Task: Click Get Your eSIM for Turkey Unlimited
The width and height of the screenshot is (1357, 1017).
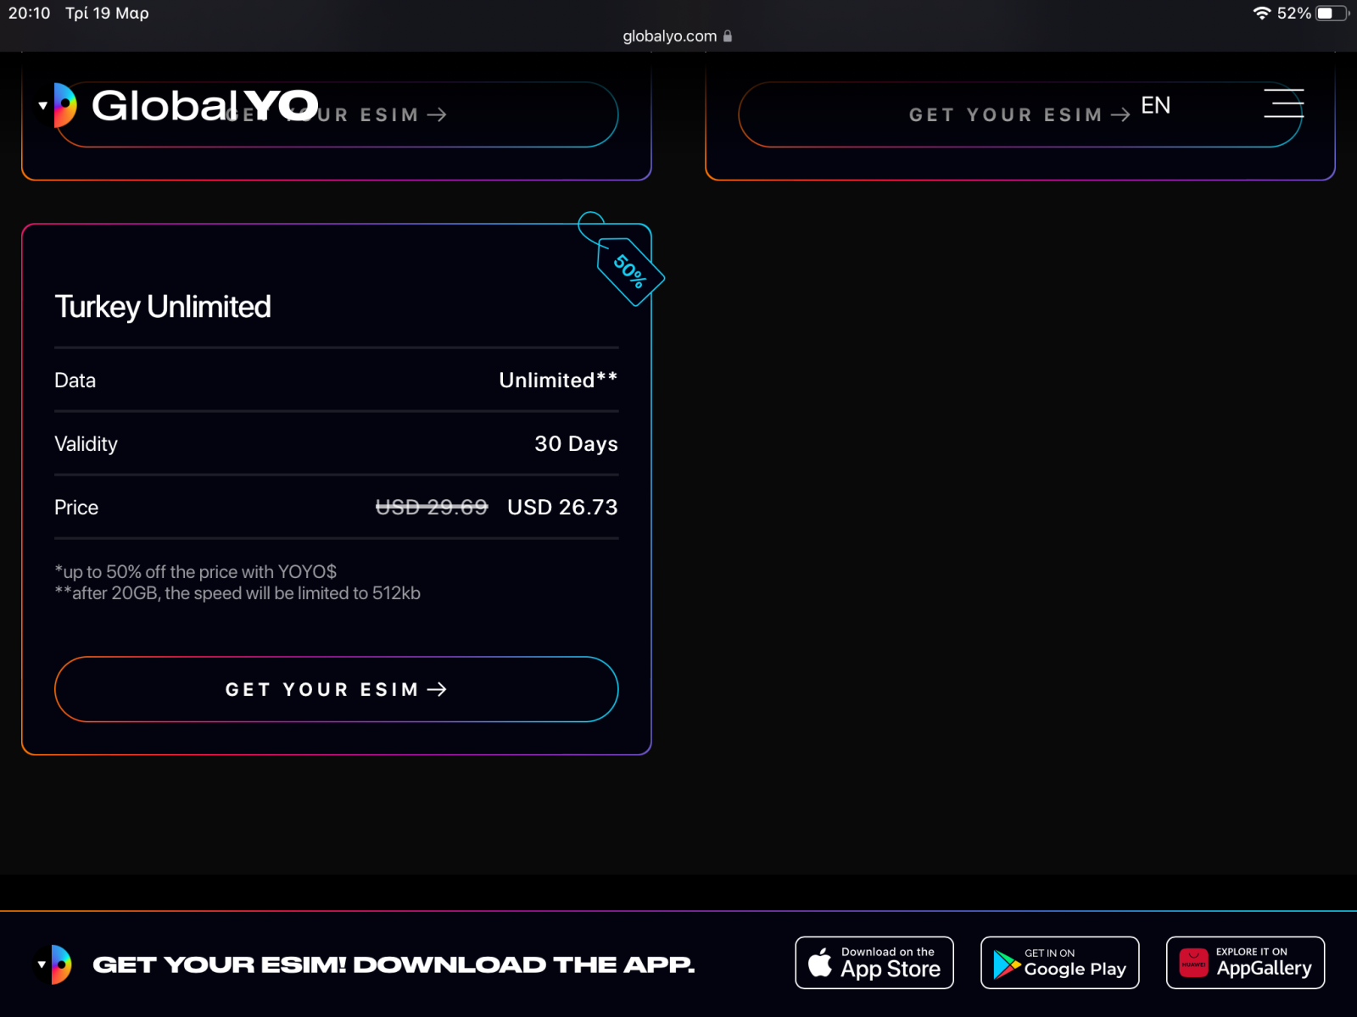Action: (337, 689)
